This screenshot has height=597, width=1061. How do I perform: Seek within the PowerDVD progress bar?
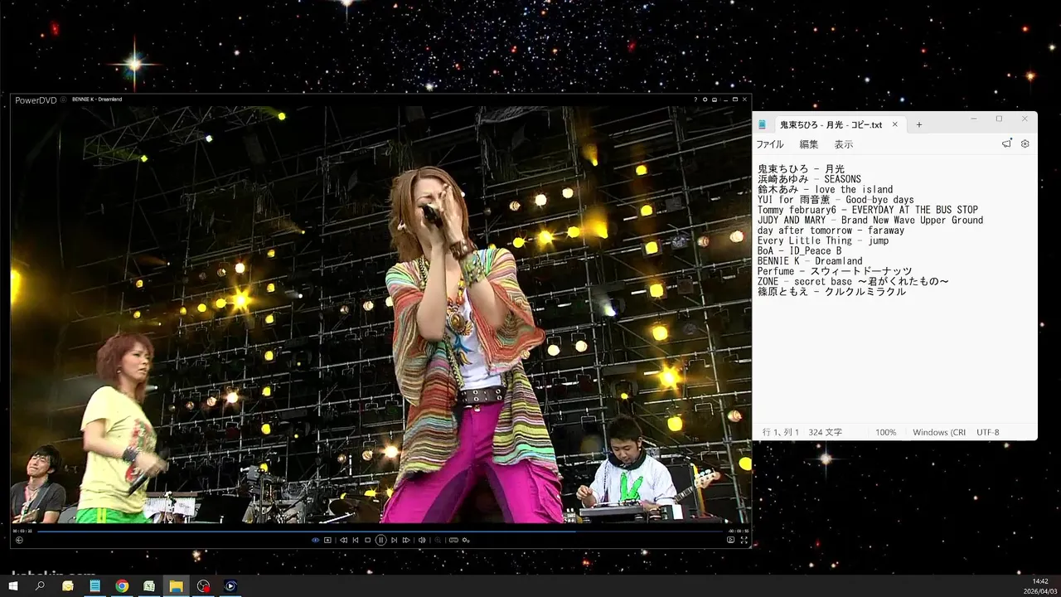(380, 531)
